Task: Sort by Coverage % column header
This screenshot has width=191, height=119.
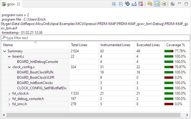Action: 177,45
